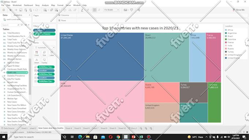This screenshot has width=249, height=140.
Task: Switch to Sheet 4 tab
Action: (x=68, y=128)
